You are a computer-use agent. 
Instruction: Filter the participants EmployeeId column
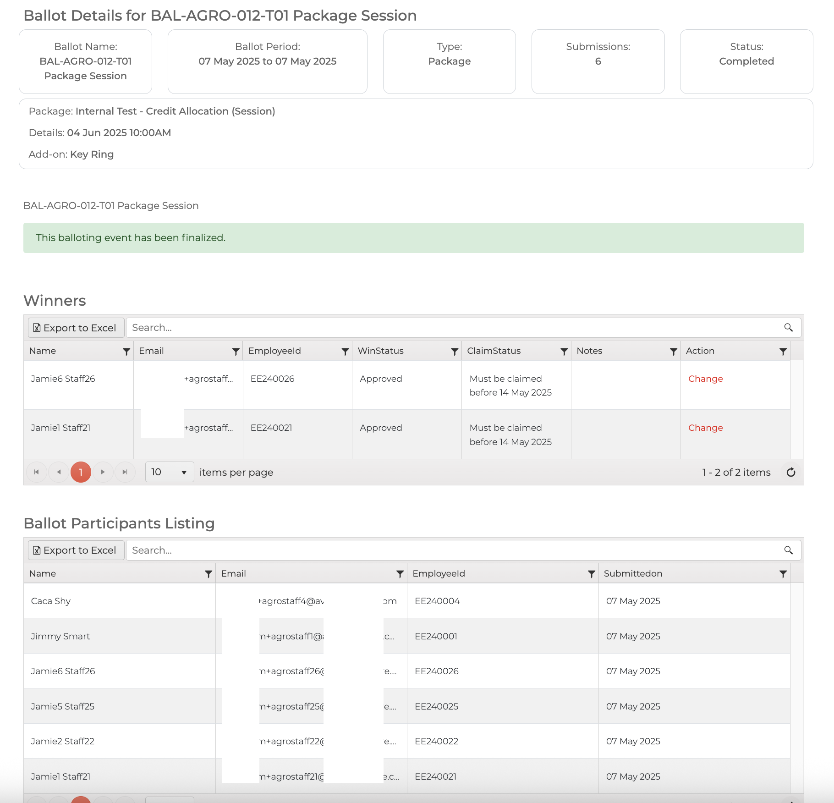(x=591, y=574)
